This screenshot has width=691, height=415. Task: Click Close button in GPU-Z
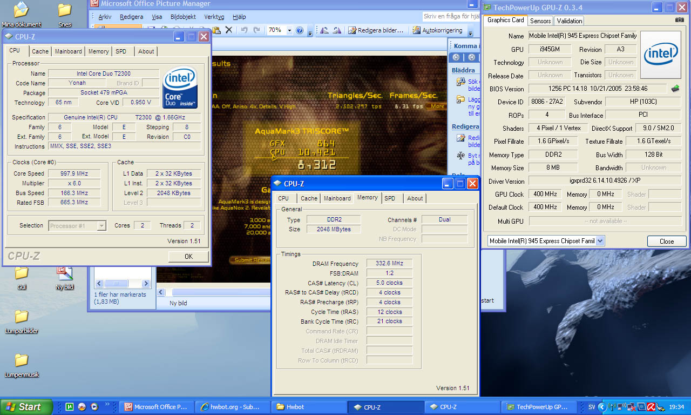click(667, 242)
